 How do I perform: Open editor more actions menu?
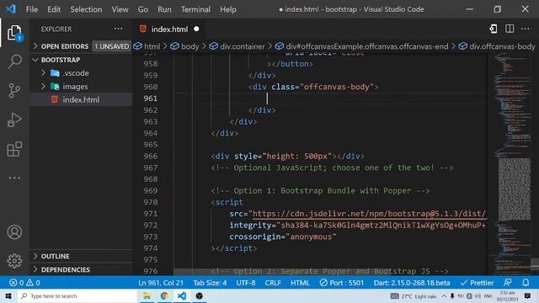click(526, 29)
